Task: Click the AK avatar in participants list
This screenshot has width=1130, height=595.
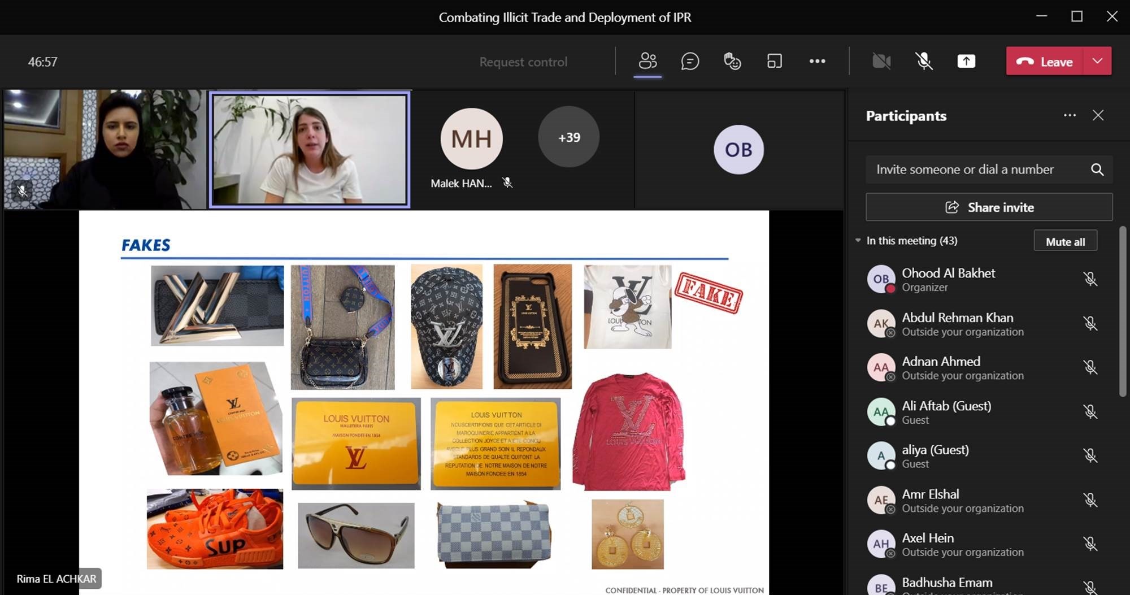Action: [x=881, y=323]
